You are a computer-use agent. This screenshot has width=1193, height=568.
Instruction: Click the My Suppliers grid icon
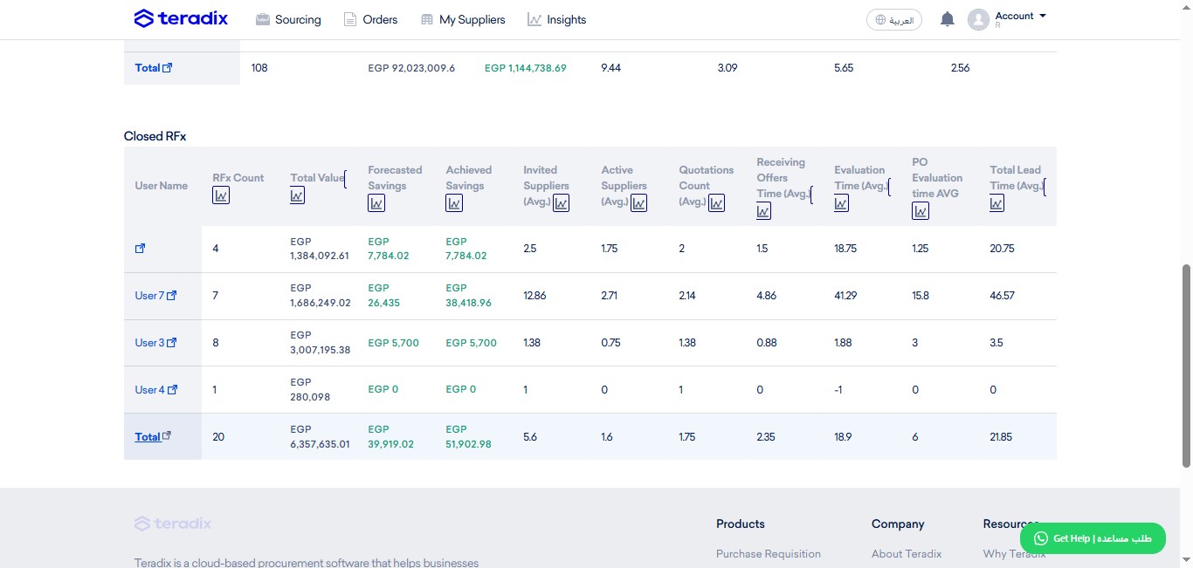point(427,19)
